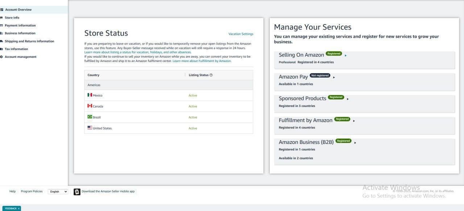Expand the Amazon Business (B2B) arrow
This screenshot has height=211, width=464.
(355, 142)
